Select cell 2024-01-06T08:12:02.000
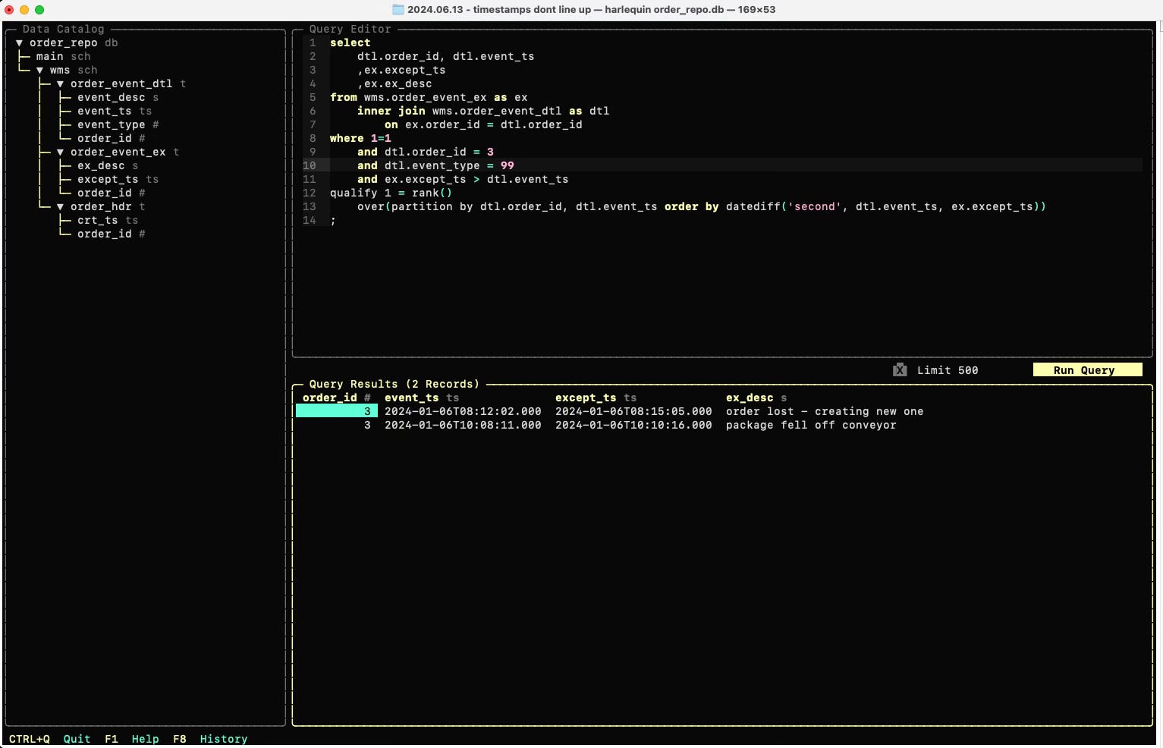1163x748 pixels. (x=463, y=412)
